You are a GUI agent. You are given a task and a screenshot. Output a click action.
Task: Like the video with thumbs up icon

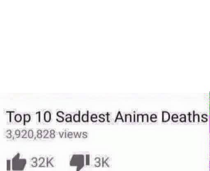pyautogui.click(x=16, y=162)
